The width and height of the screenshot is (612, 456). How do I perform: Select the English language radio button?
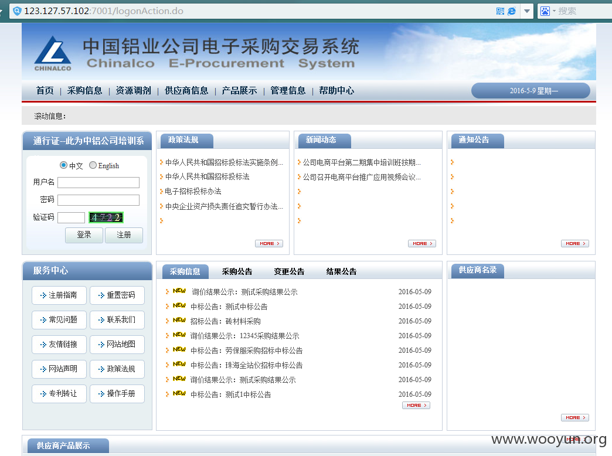(x=93, y=165)
